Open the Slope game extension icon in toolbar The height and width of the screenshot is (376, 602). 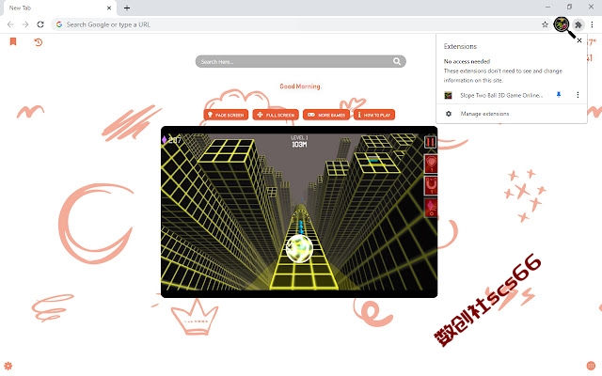click(x=562, y=24)
